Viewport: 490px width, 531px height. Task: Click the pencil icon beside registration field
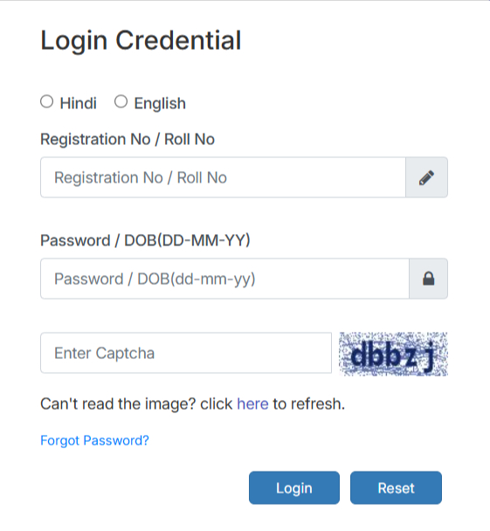tap(427, 177)
